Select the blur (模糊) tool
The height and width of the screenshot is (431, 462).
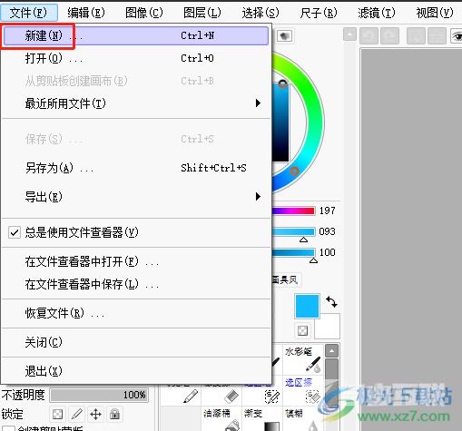pos(302,419)
